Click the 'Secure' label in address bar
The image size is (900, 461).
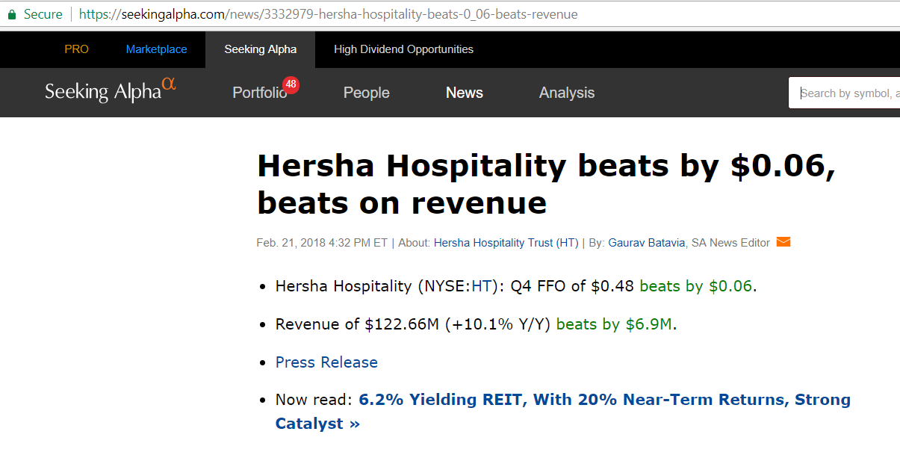point(43,14)
